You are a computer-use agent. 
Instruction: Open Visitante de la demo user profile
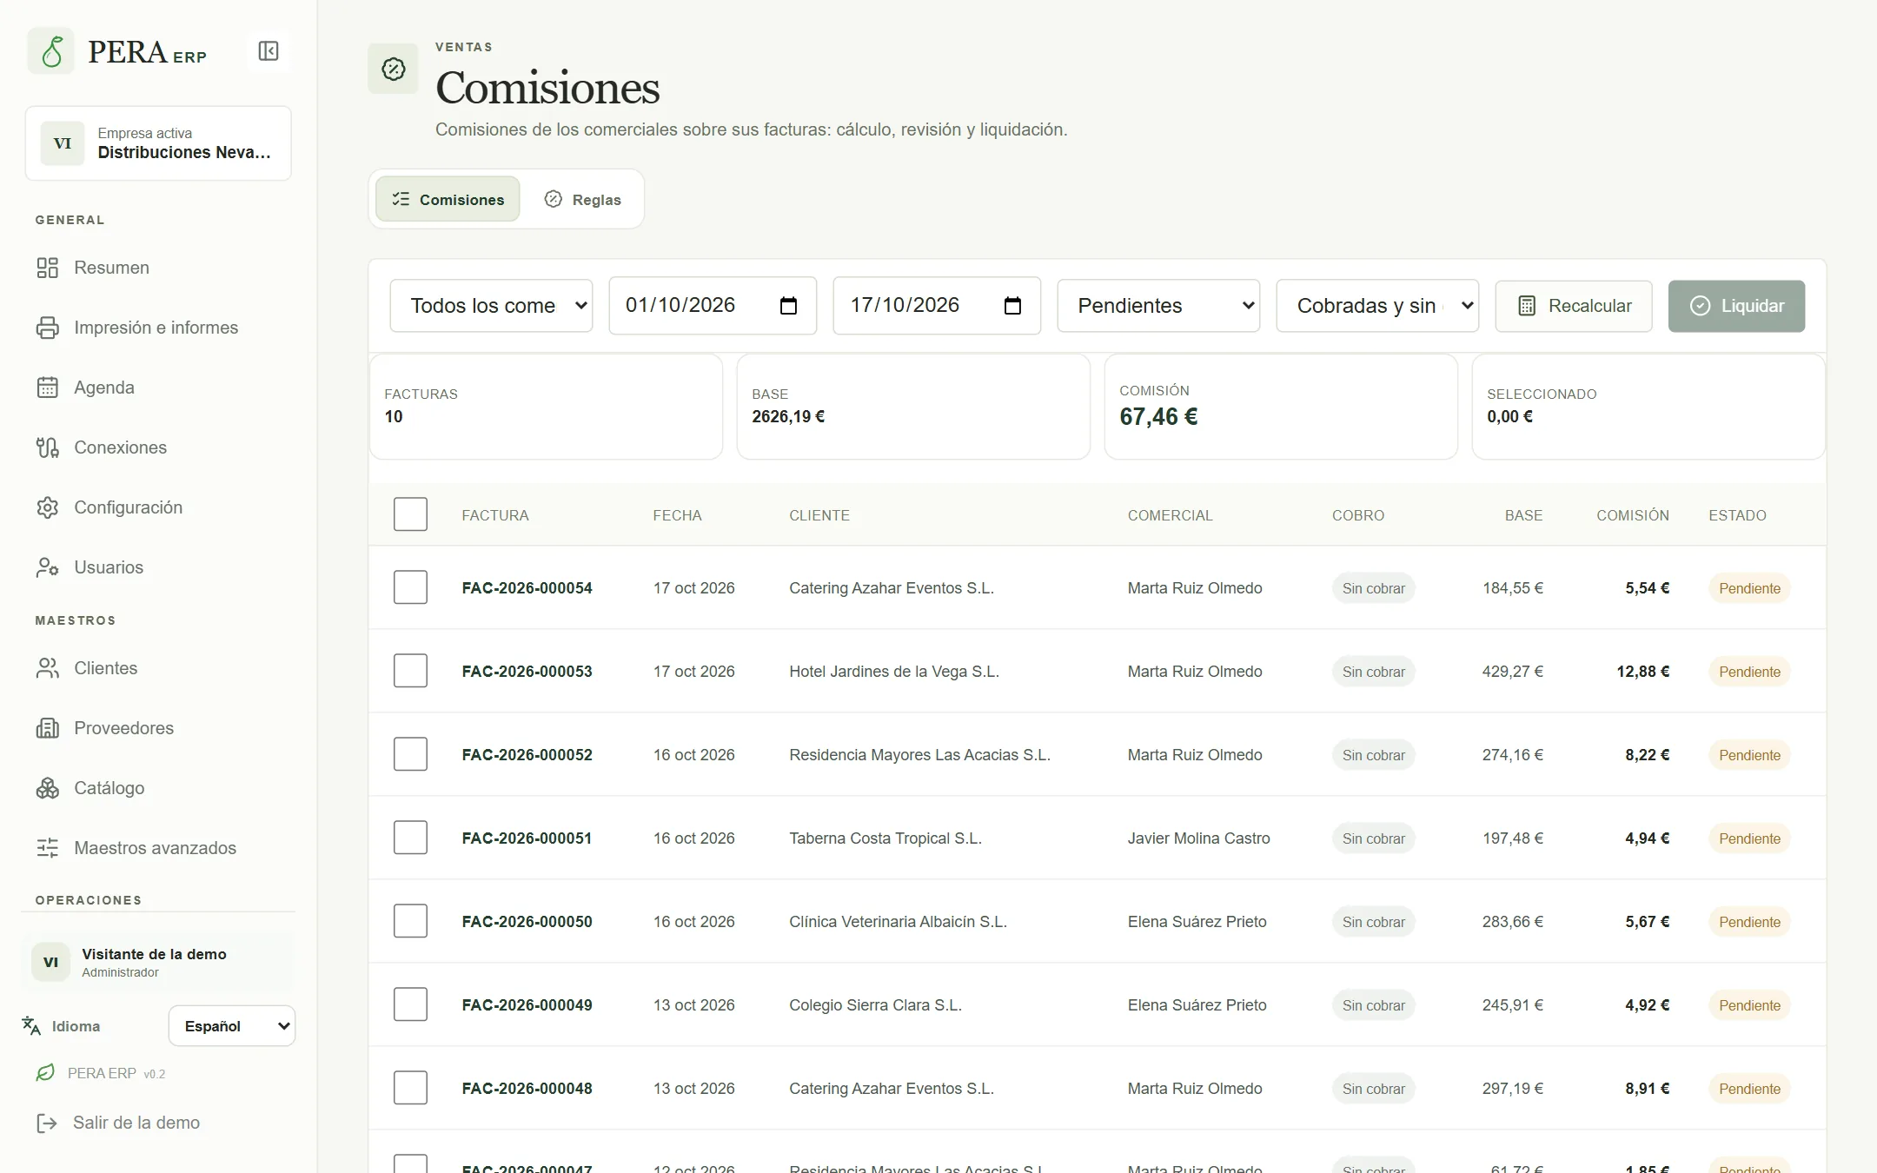(x=158, y=962)
